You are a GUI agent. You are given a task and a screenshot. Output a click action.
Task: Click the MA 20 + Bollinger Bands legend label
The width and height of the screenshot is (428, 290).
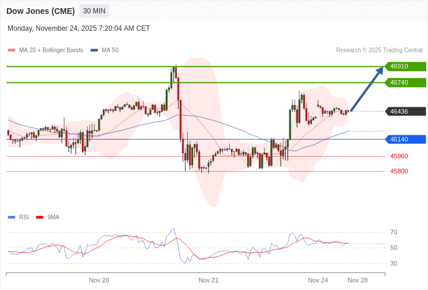[51, 50]
